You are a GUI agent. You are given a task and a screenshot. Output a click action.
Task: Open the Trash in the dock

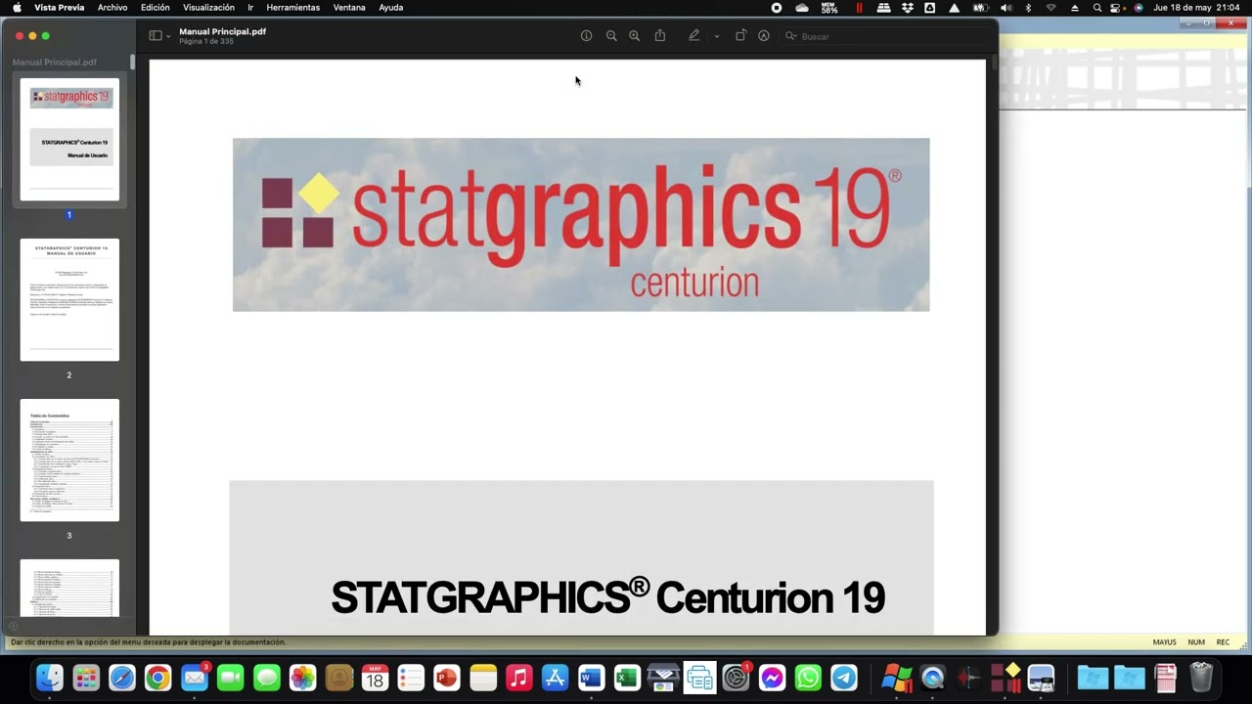[1201, 678]
